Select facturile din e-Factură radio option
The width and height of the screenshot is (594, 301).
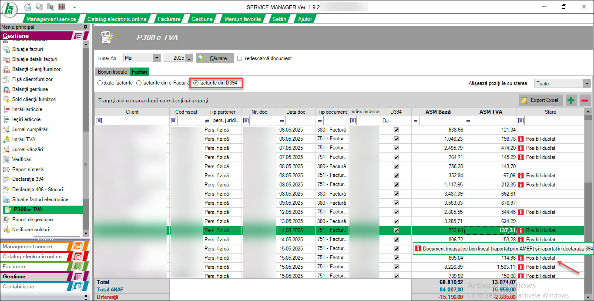click(139, 83)
